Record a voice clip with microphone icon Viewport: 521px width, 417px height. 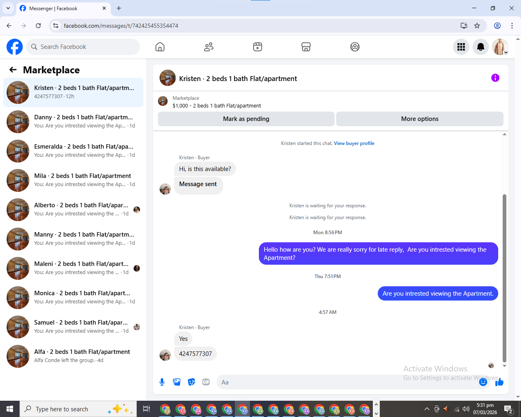tap(162, 382)
